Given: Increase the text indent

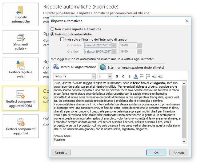Looking at the screenshot, I should click(160, 76).
